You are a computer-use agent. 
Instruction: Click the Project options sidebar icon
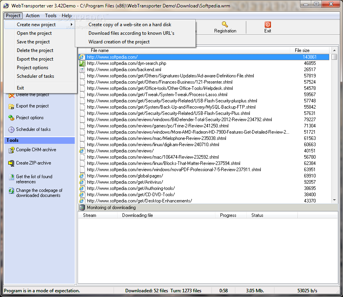click(11, 118)
